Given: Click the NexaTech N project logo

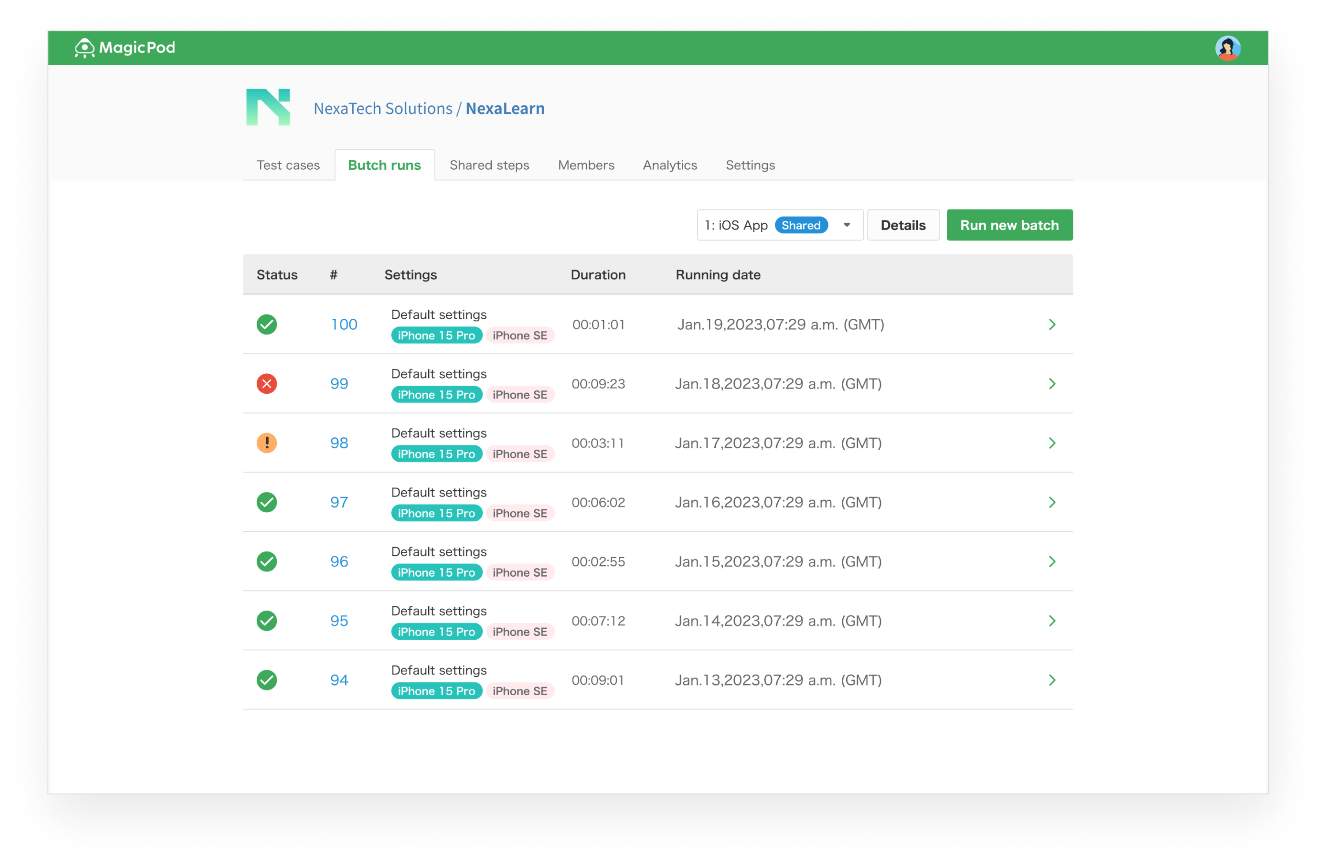Looking at the screenshot, I should point(268,107).
